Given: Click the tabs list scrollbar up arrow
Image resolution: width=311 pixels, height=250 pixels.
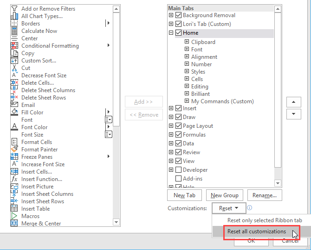Looking at the screenshot, I should (278, 9).
